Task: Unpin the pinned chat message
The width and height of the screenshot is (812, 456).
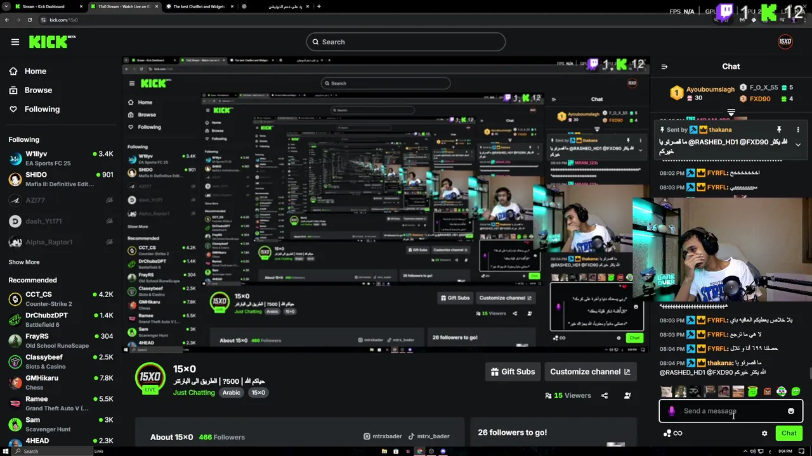Action: tap(779, 130)
